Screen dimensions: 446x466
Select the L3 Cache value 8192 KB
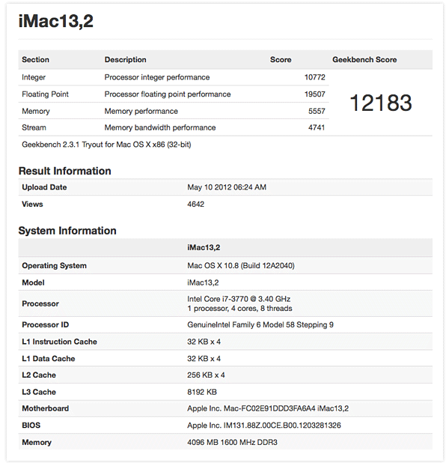[202, 392]
